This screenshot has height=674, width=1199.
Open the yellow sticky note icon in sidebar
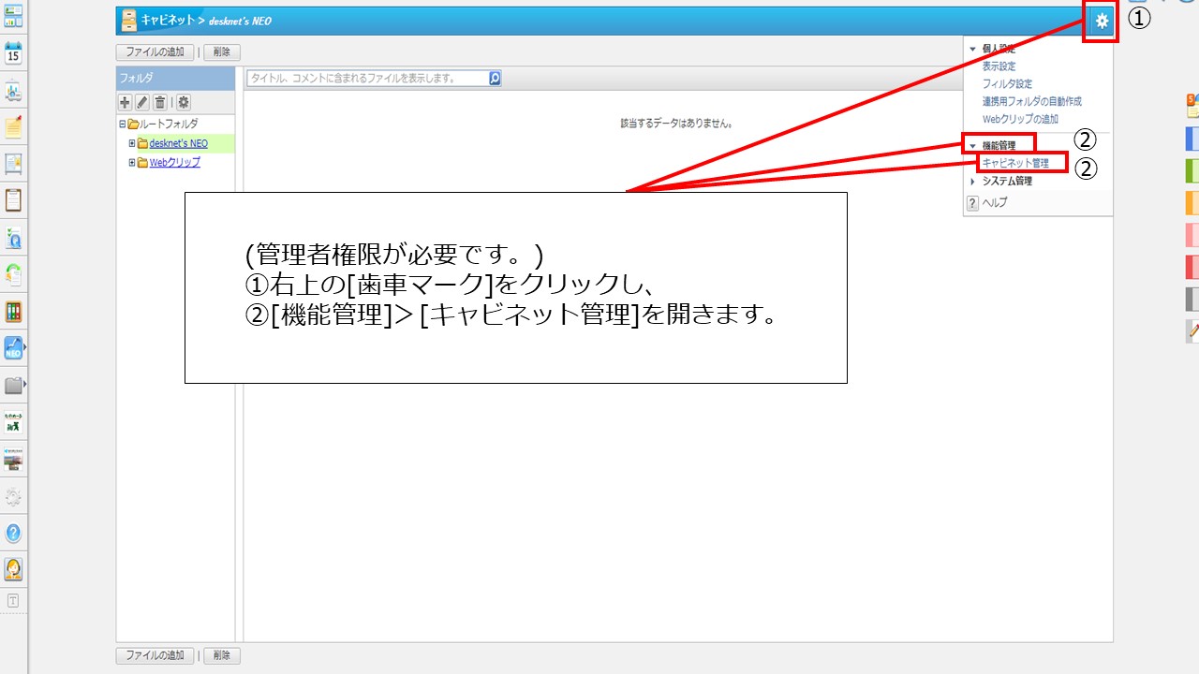pyautogui.click(x=13, y=127)
